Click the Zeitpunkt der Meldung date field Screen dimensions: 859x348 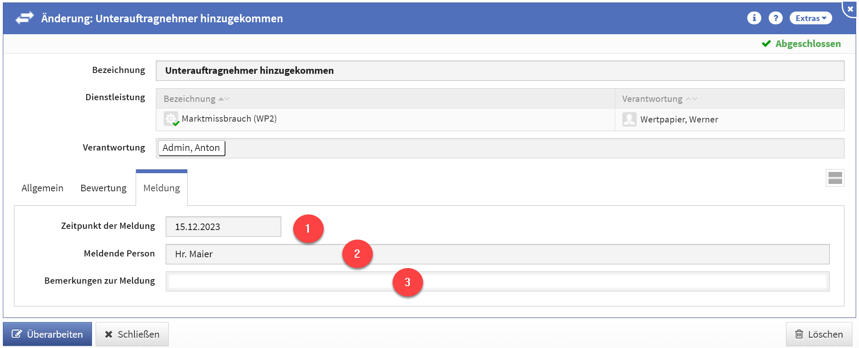click(x=223, y=227)
